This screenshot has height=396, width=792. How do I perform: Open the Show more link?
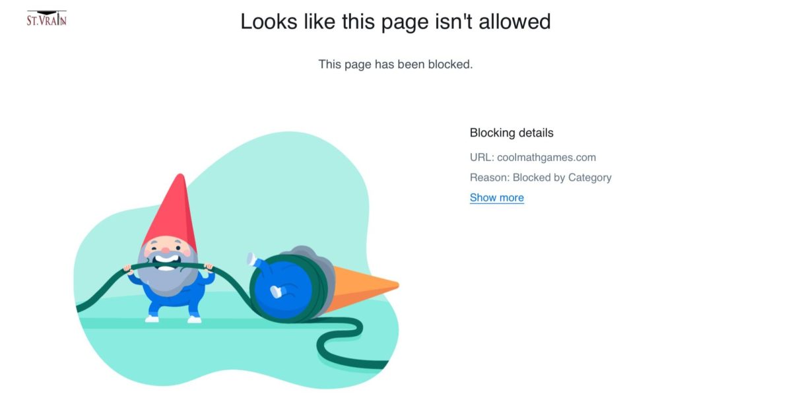(x=497, y=197)
